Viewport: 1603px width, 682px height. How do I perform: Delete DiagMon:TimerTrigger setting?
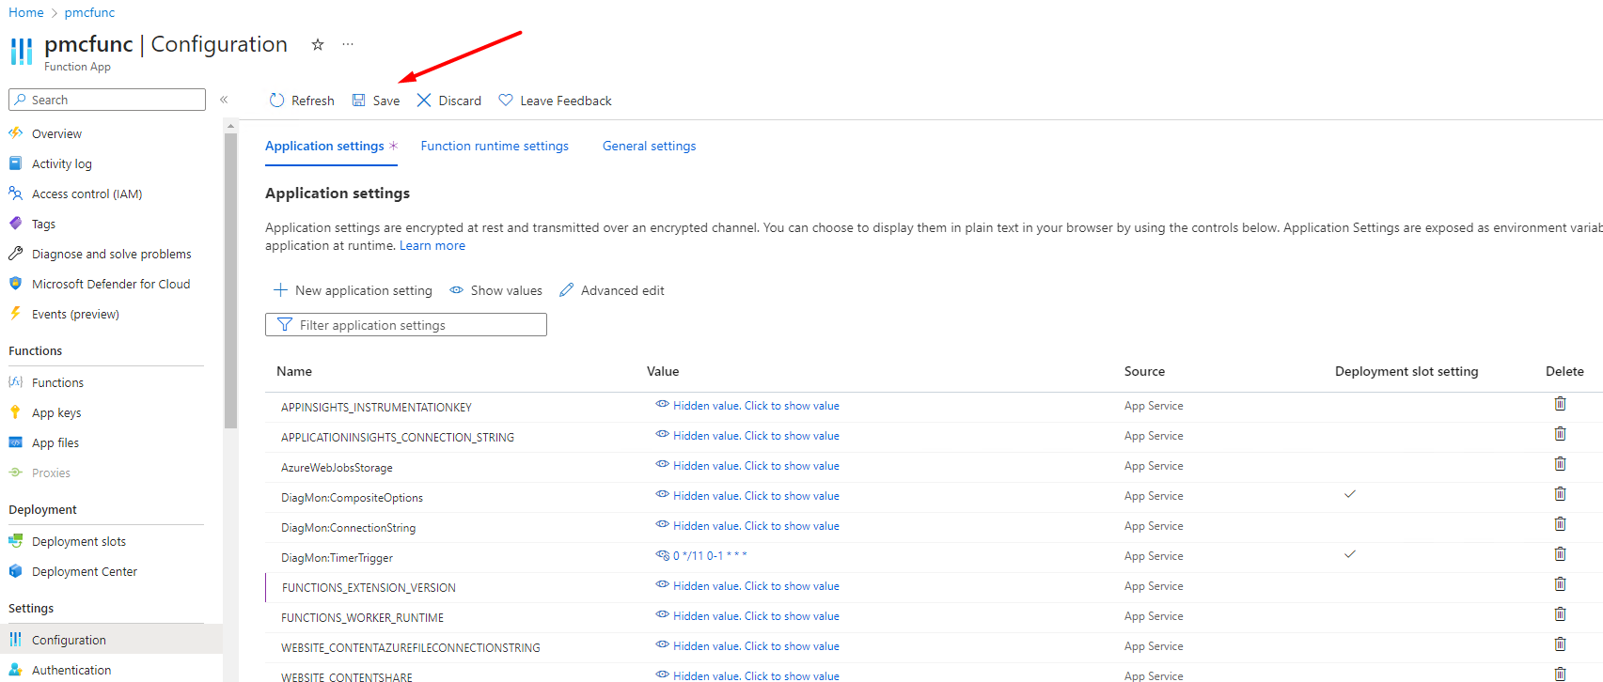[1560, 554]
